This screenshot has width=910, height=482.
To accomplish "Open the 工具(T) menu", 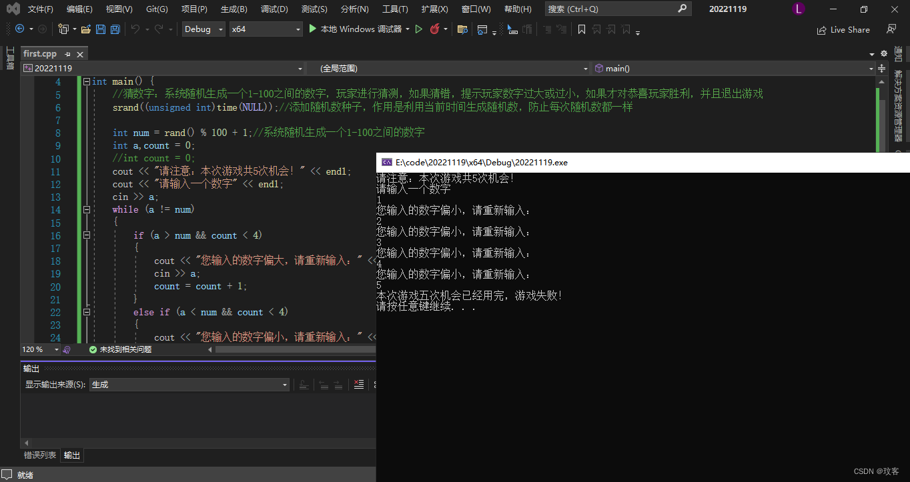I will 395,9.
